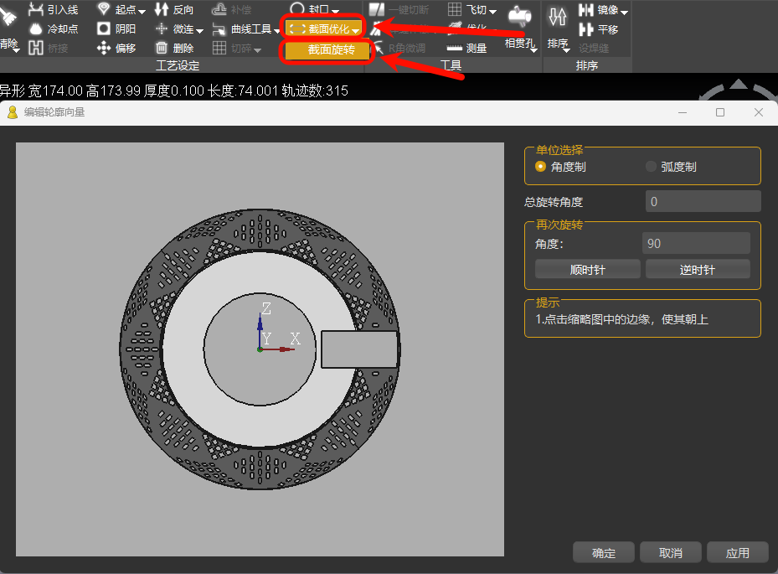Click the 顺时针 clockwise rotate button
The image size is (778, 574).
pos(587,269)
